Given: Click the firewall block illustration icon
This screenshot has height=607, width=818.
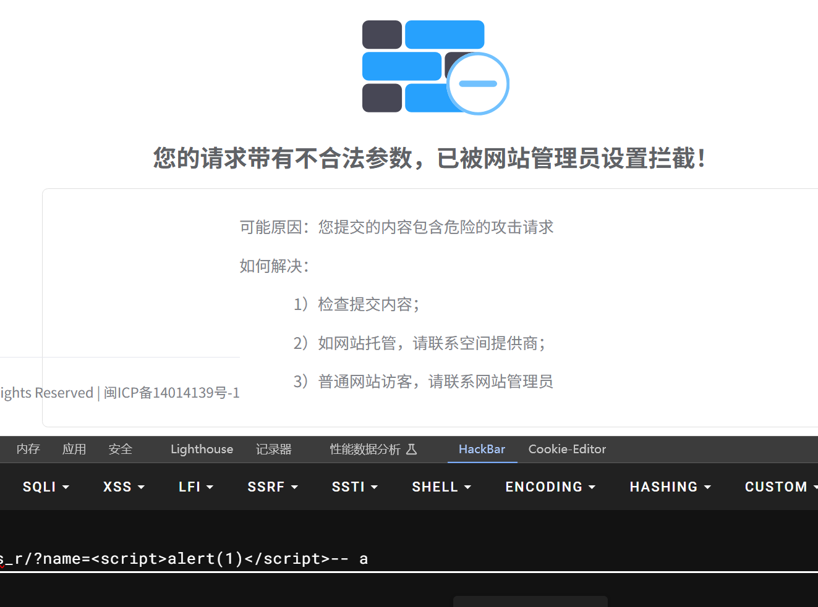Looking at the screenshot, I should click(435, 67).
